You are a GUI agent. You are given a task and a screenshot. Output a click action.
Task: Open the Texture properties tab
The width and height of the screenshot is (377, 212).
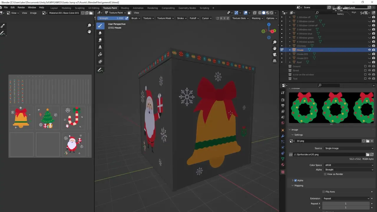click(x=283, y=172)
